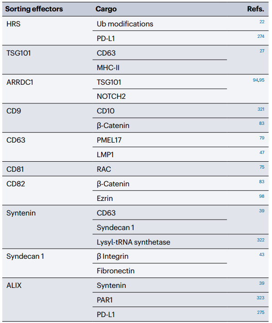Select the Syntenin sorting effector cell

click(x=21, y=213)
